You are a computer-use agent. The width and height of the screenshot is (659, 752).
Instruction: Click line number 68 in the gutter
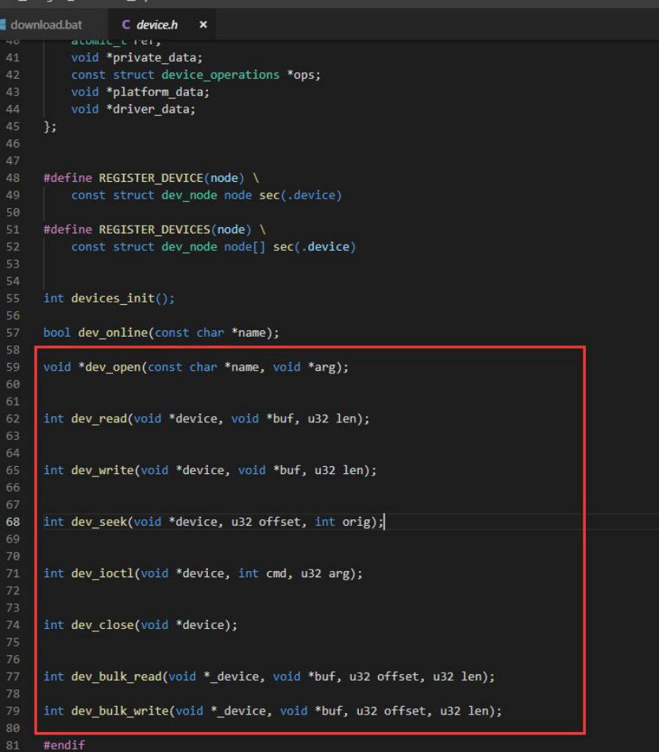coord(13,522)
